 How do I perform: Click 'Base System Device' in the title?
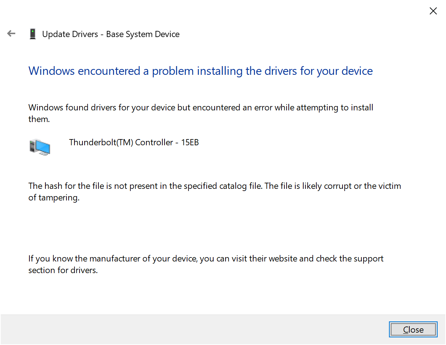pyautogui.click(x=143, y=34)
